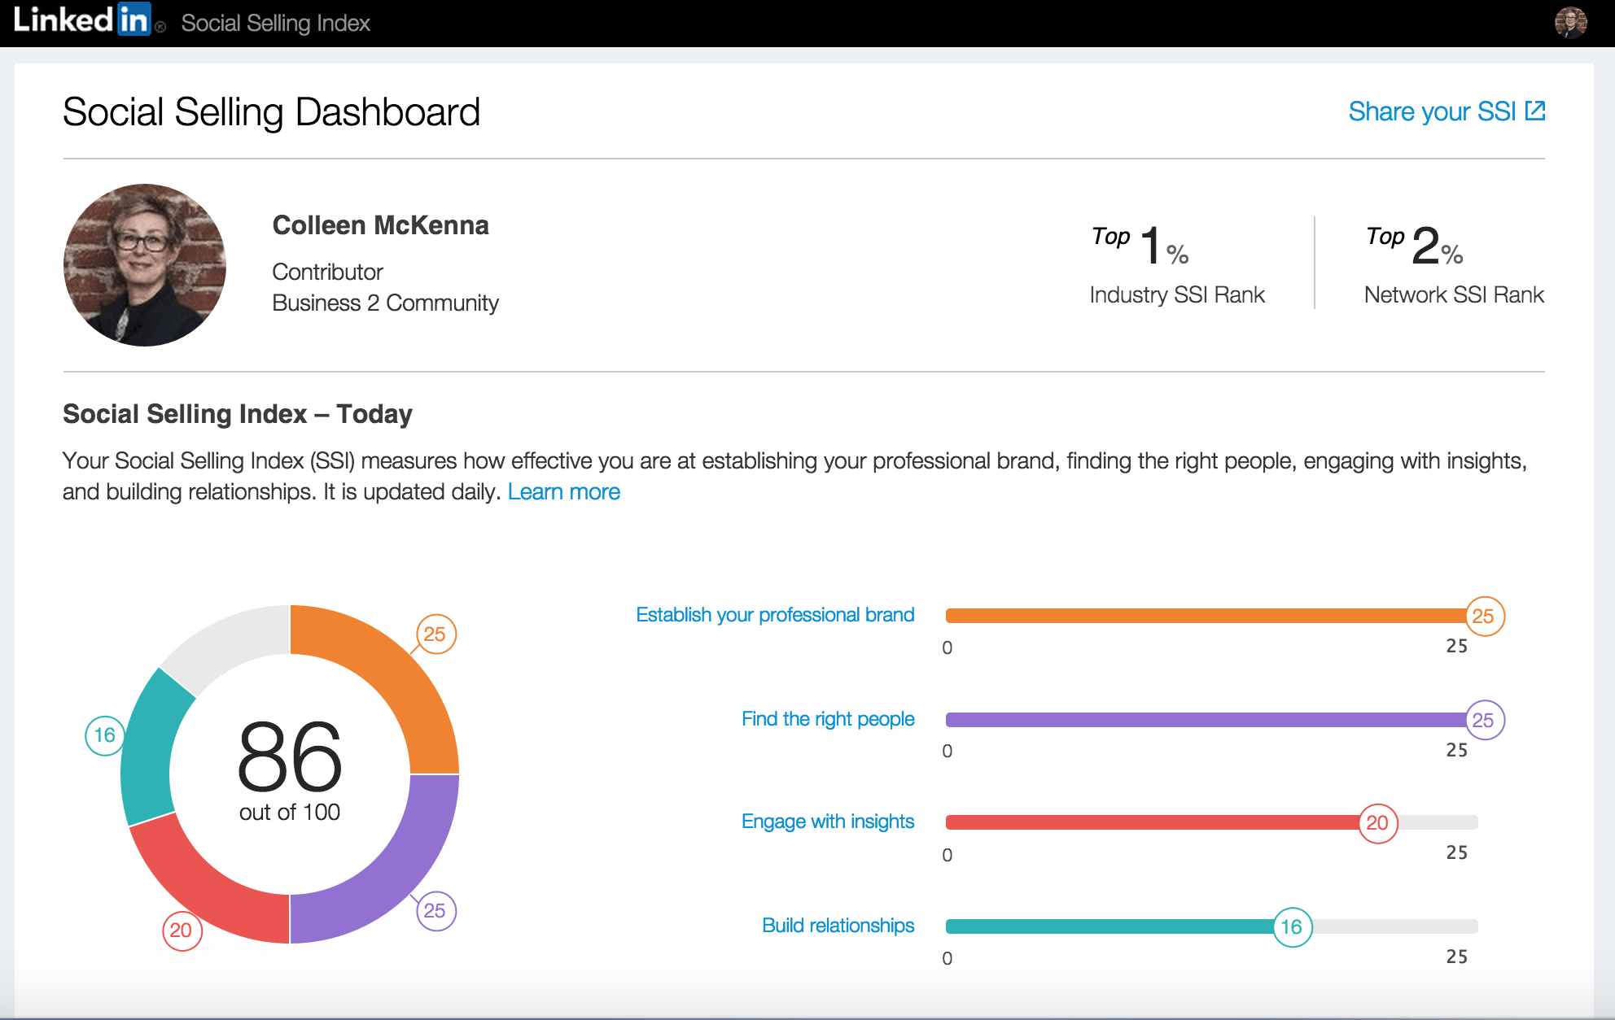
Task: Click the orange 25 badge on donut chart
Action: (435, 634)
